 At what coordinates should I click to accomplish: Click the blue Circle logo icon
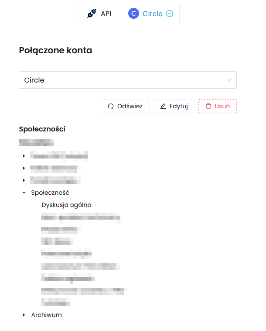click(x=133, y=14)
